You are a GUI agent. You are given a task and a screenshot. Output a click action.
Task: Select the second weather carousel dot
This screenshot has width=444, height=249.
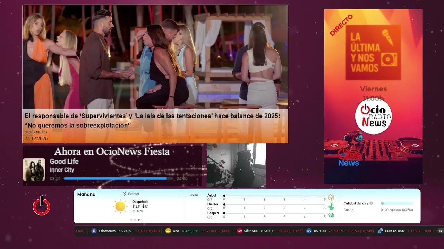click(x=135, y=220)
